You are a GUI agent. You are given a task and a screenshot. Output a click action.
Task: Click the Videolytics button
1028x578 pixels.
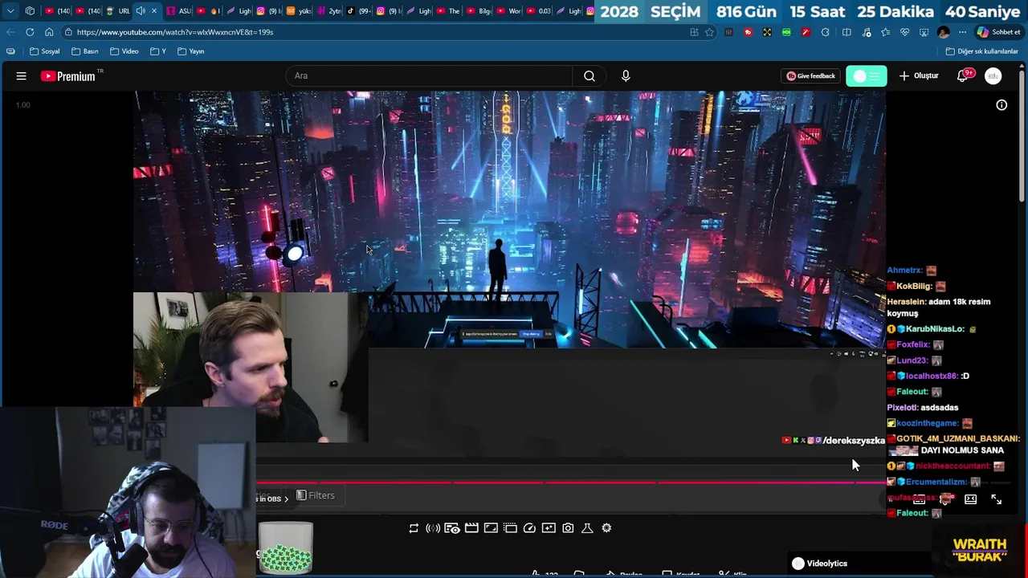coord(820,564)
